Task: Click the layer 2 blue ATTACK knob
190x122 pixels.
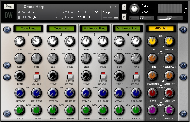Action: coord(53,93)
